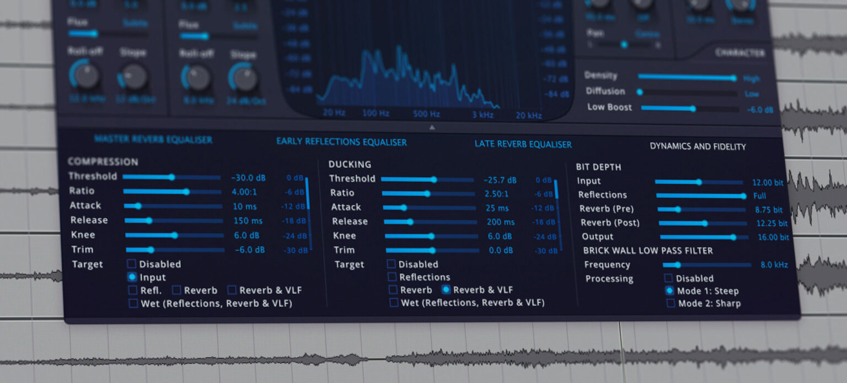Select Input as the compression target
Screen dimensions: 847x383
tap(132, 277)
